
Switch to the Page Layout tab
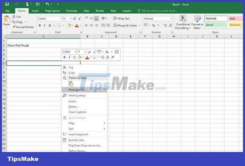52,11
